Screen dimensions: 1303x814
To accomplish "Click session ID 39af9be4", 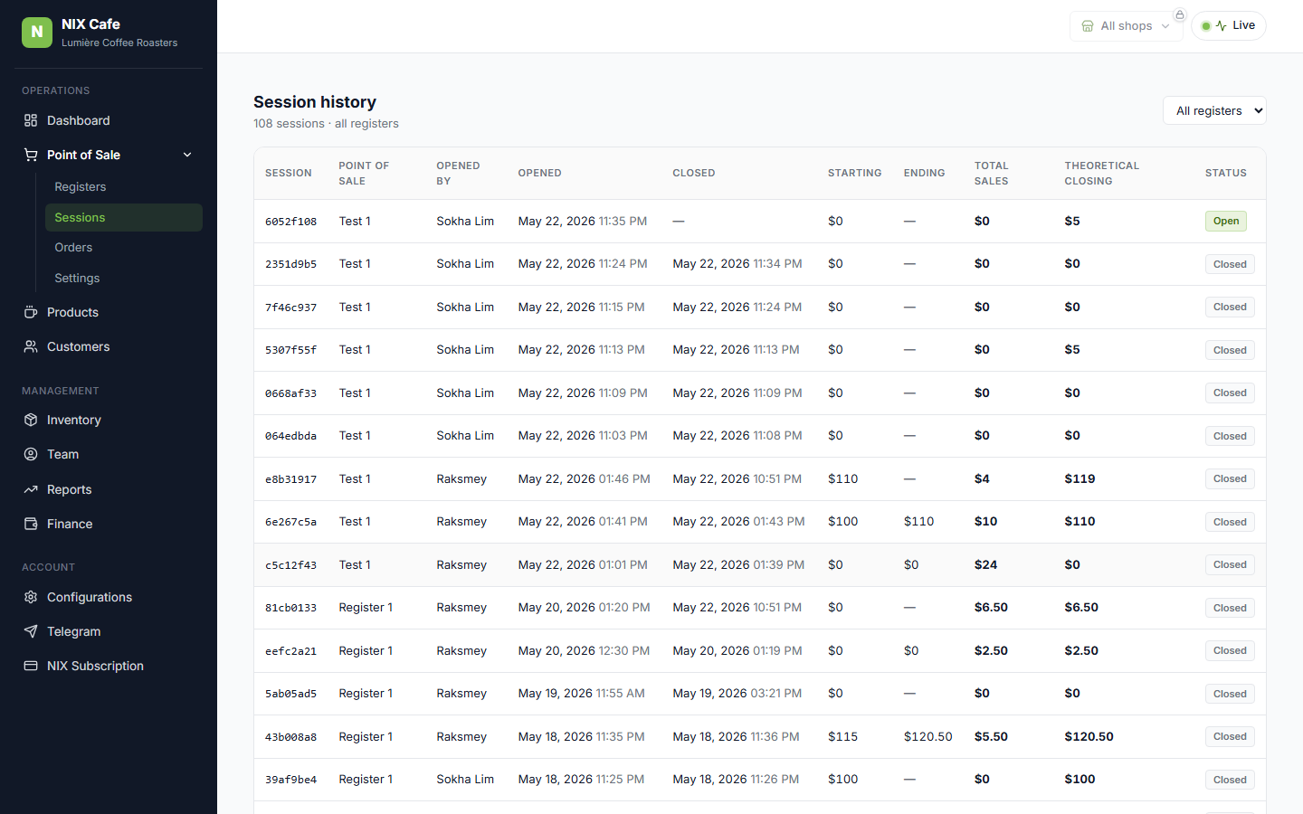I will [x=290, y=780].
